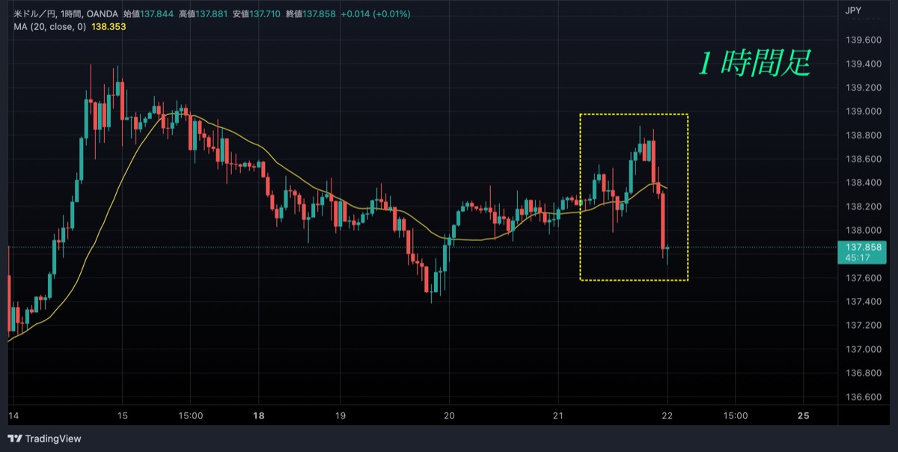
Task: Open the JPY currency label
Action: (x=852, y=10)
